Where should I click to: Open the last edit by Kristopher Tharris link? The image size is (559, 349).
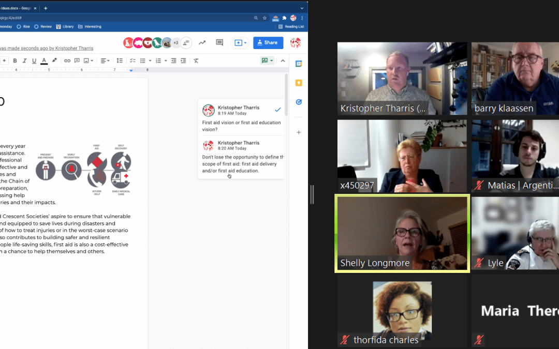coord(47,49)
